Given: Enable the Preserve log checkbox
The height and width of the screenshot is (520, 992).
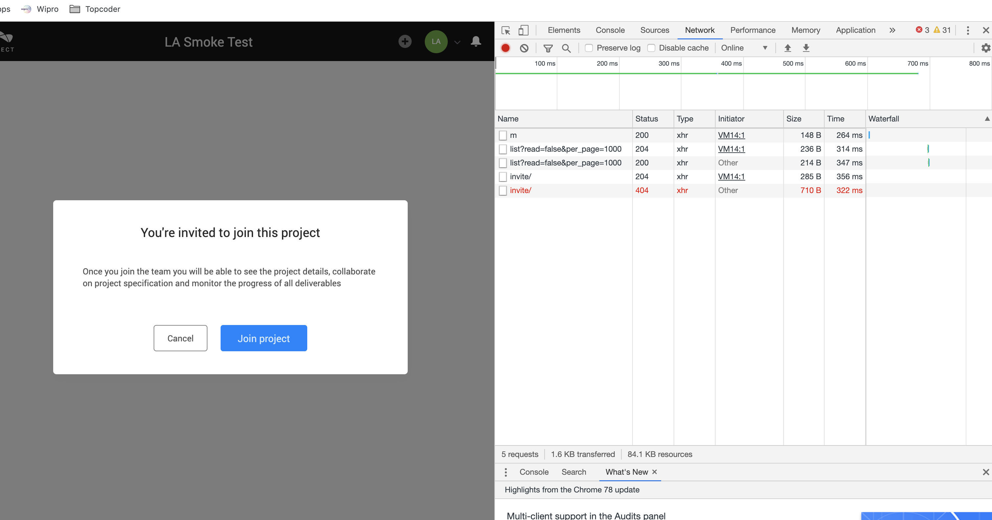Looking at the screenshot, I should (x=589, y=48).
